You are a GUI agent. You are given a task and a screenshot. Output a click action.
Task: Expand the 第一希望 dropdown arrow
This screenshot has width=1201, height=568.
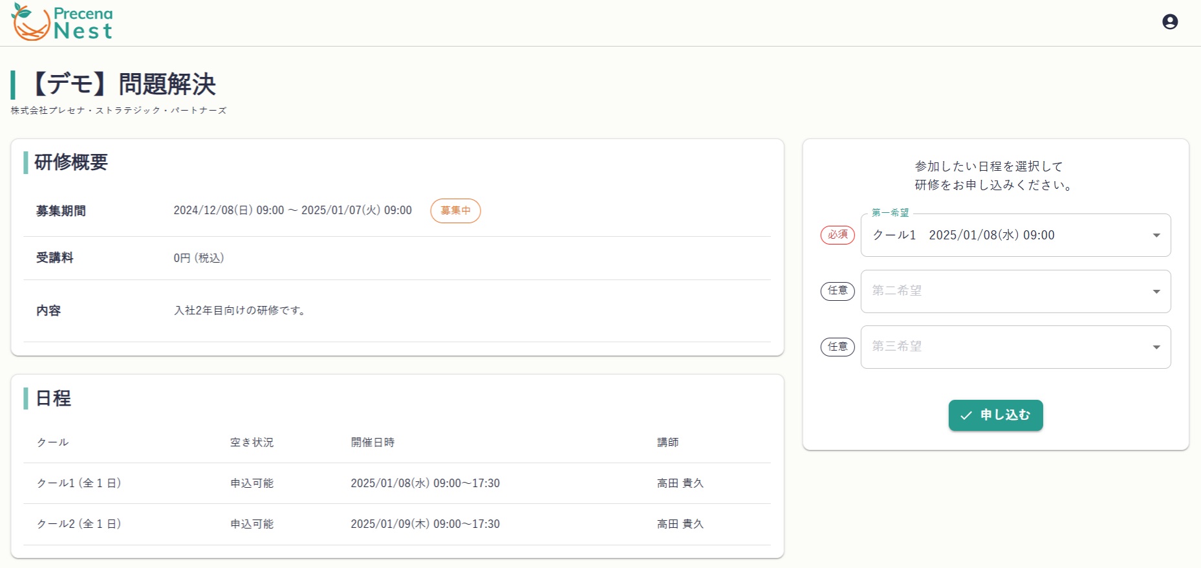pyautogui.click(x=1156, y=235)
